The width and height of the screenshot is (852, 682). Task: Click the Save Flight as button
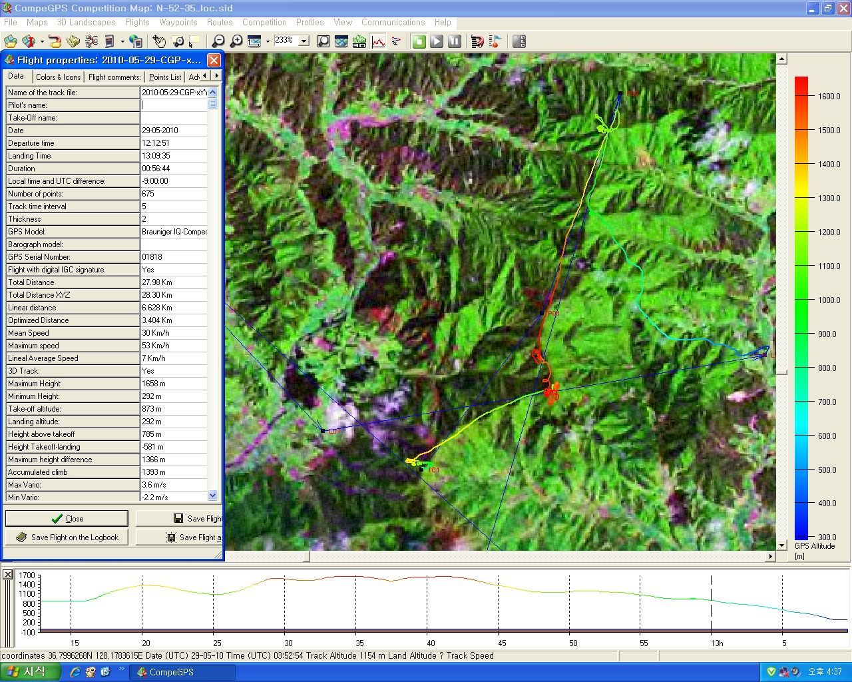click(179, 537)
